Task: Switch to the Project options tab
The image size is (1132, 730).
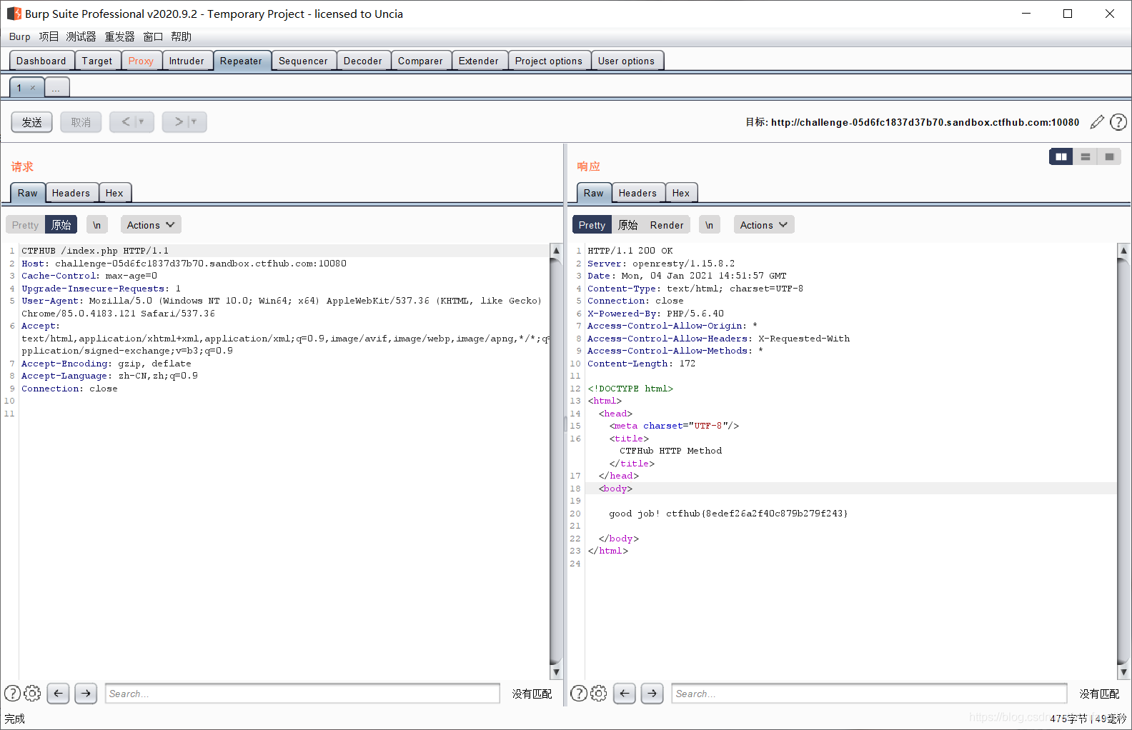Action: (x=549, y=61)
